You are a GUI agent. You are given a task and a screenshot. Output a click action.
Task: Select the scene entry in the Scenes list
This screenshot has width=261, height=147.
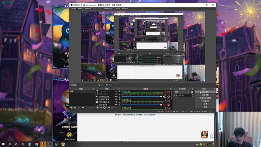(x=82, y=91)
